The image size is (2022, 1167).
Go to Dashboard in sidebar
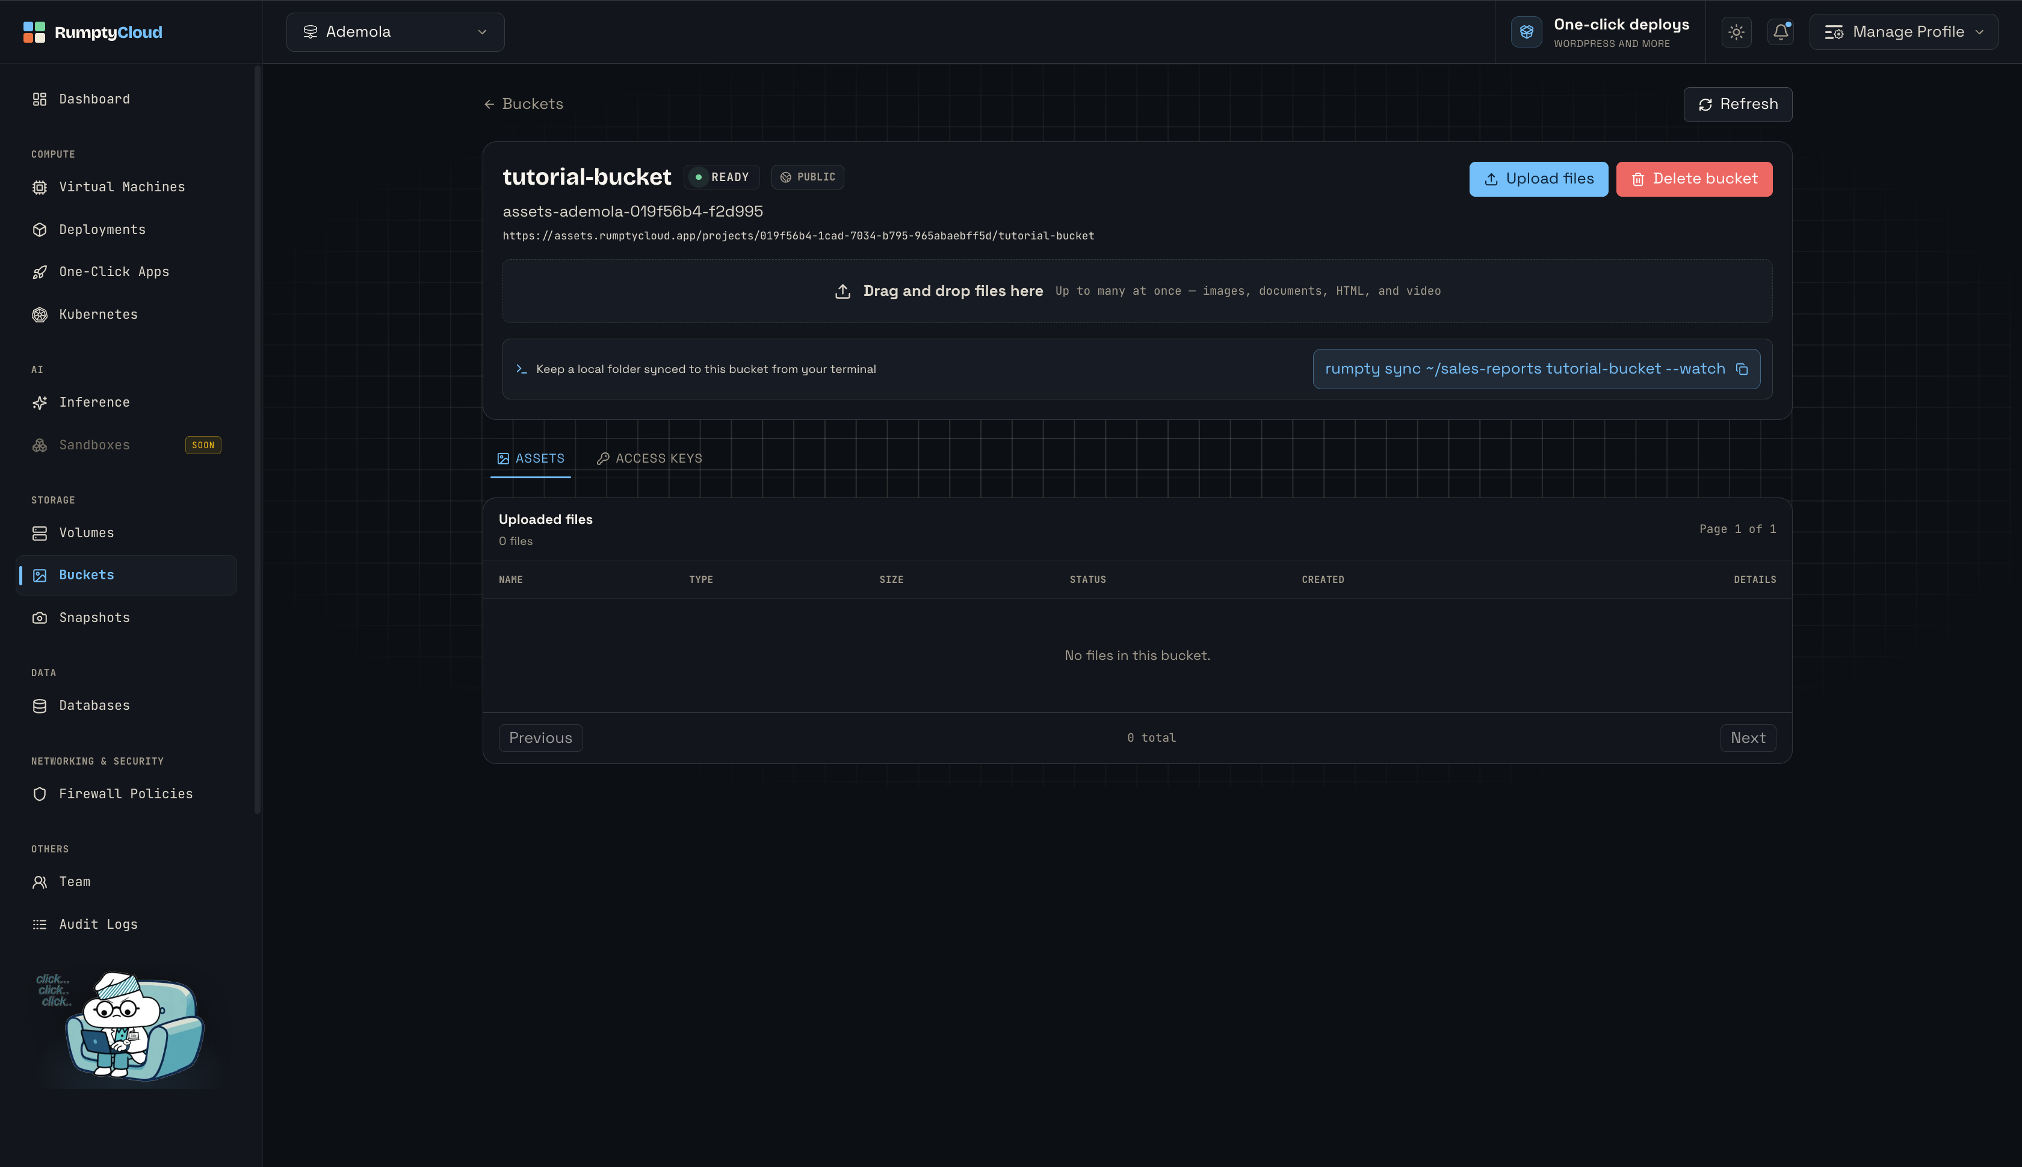pos(126,99)
